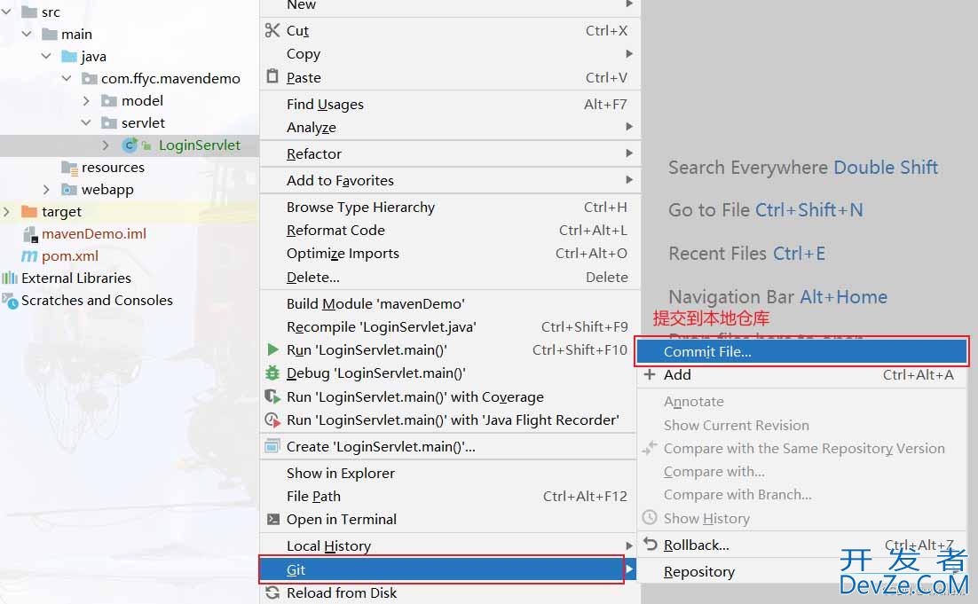Click the model package icon
This screenshot has height=604, width=978.
pos(109,100)
